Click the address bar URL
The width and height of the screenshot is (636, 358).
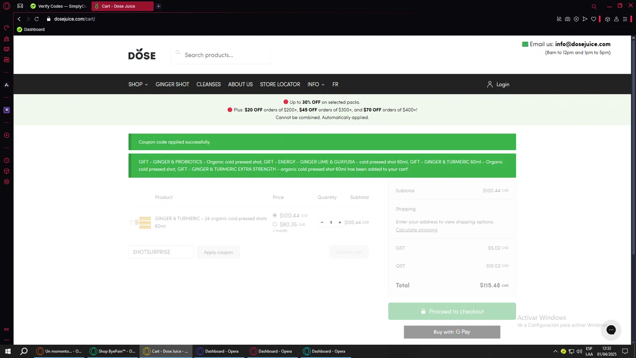pyautogui.click(x=75, y=19)
